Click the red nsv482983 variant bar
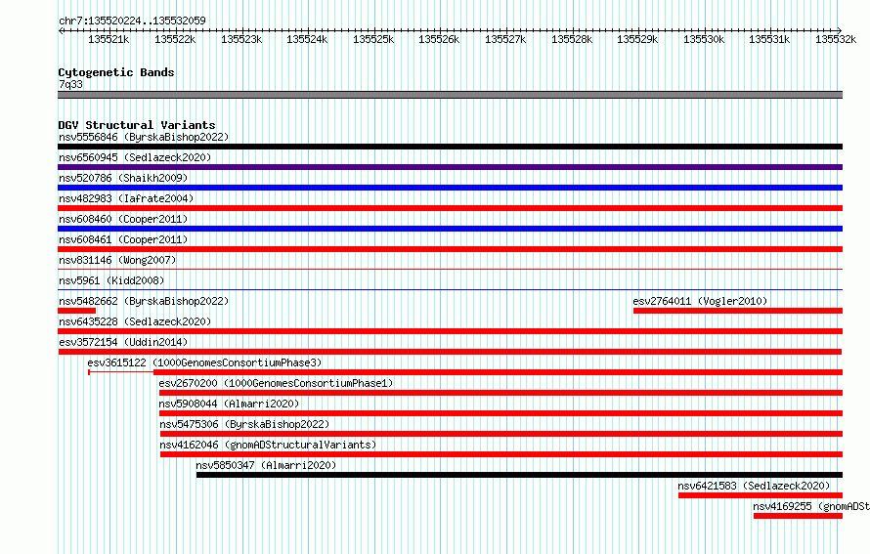Viewport: 870px width, 554px height. pyautogui.click(x=450, y=208)
